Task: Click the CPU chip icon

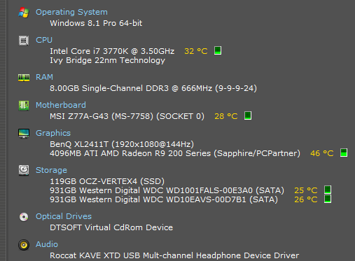Action: pyautogui.click(x=24, y=41)
